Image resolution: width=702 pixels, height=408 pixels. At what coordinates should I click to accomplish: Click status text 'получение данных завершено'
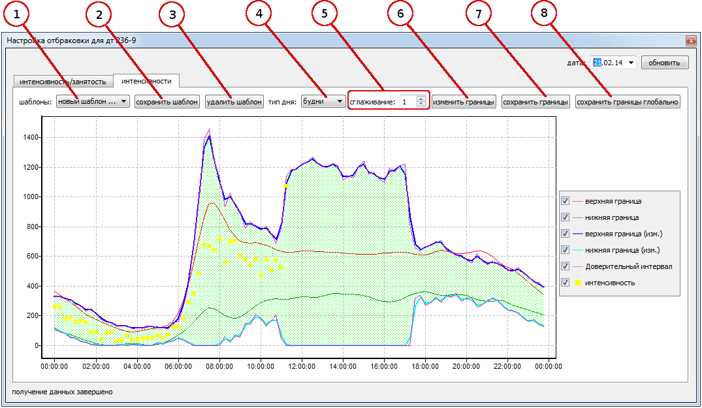[62, 392]
